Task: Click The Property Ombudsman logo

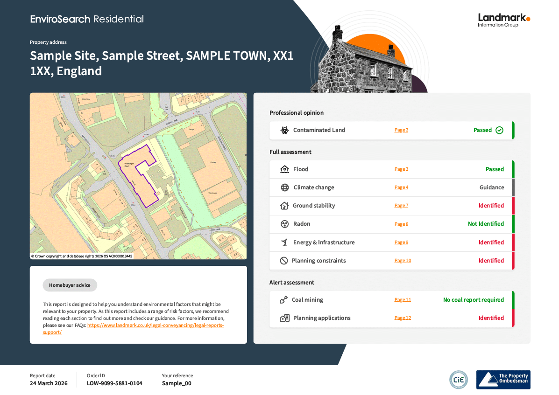Action: (503, 380)
